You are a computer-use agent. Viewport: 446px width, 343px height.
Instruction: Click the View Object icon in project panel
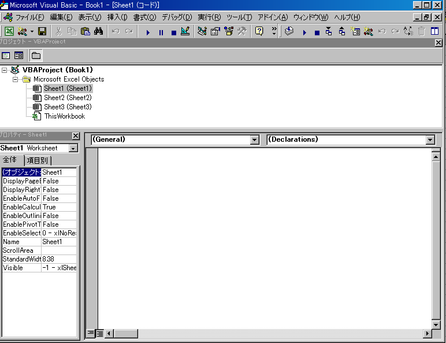click(19, 56)
